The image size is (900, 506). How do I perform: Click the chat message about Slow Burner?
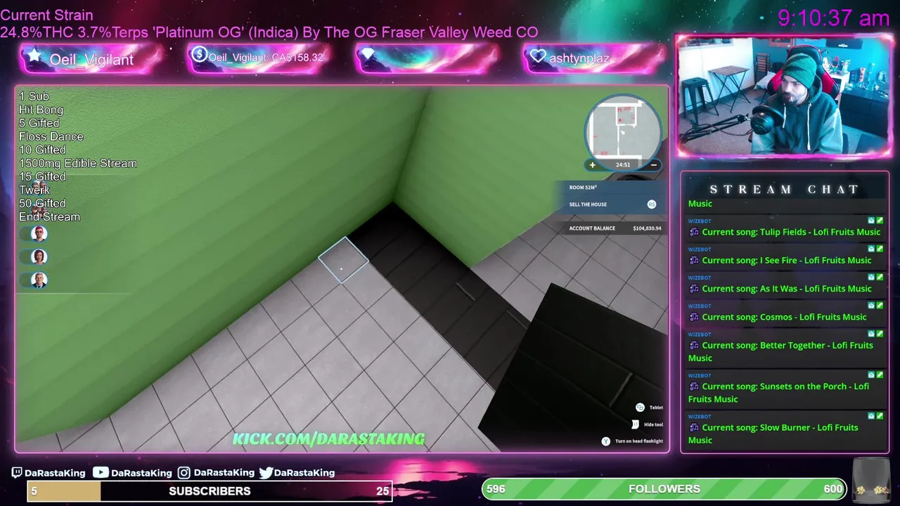[x=773, y=434]
